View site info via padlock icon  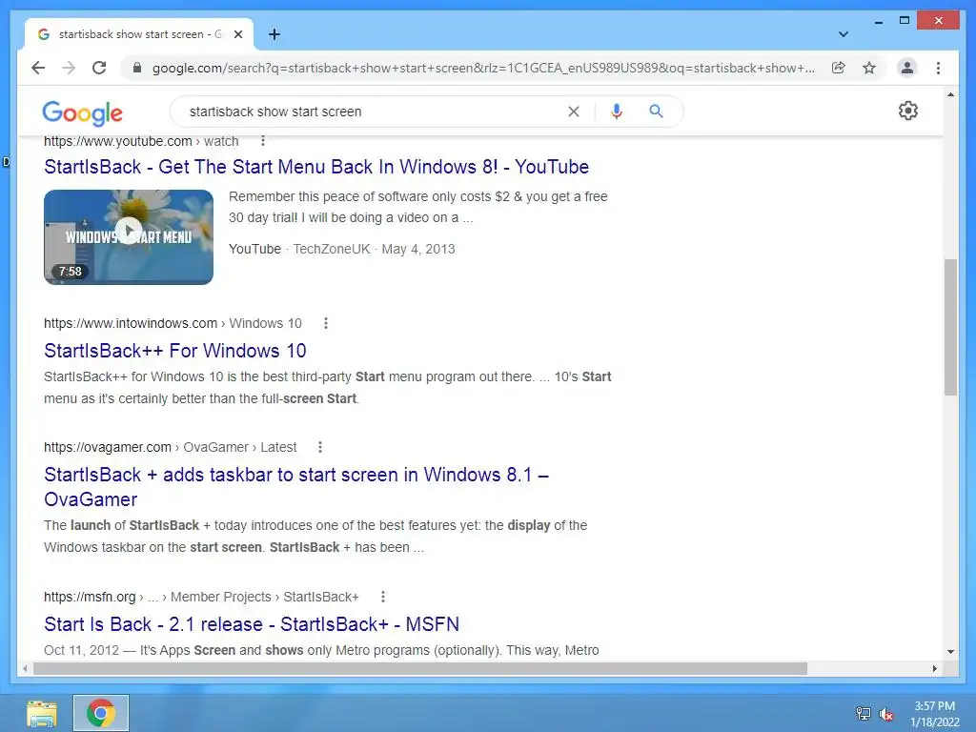click(x=137, y=68)
